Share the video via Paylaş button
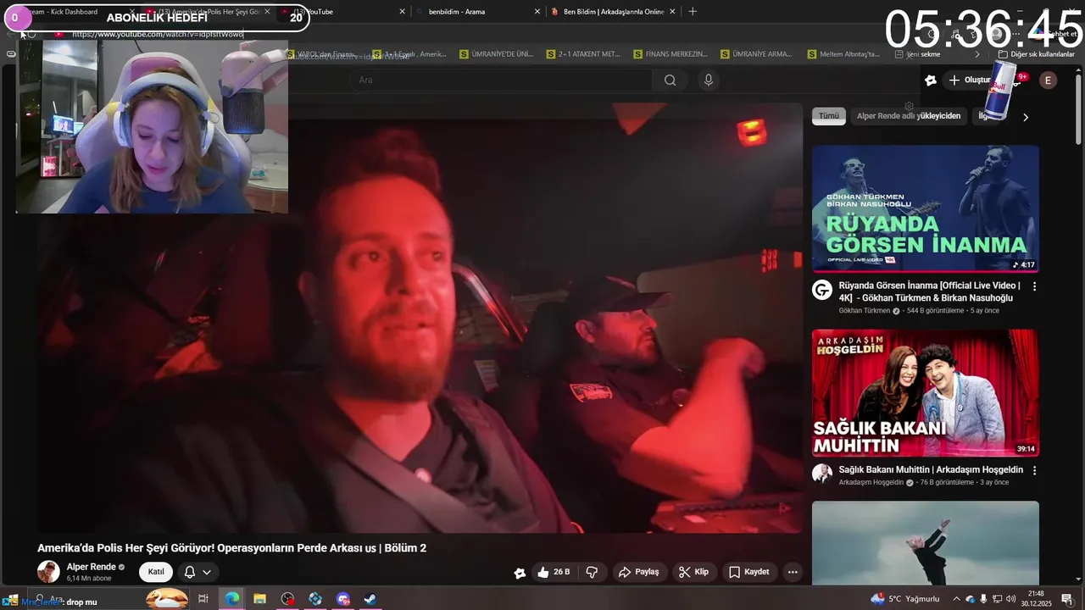Screen dimensions: 1085x610 point(639,572)
